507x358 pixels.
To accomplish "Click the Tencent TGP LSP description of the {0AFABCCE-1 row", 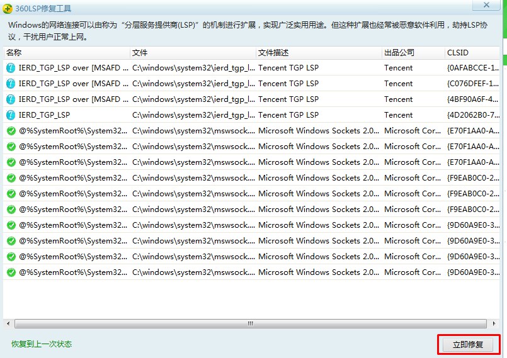I will click(288, 68).
